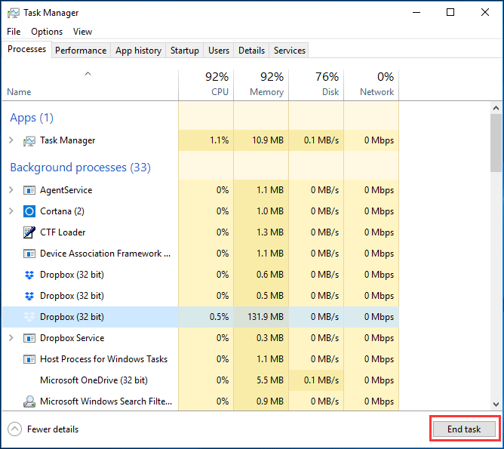Switch to the Startup tab
This screenshot has height=449, width=504.
click(185, 51)
